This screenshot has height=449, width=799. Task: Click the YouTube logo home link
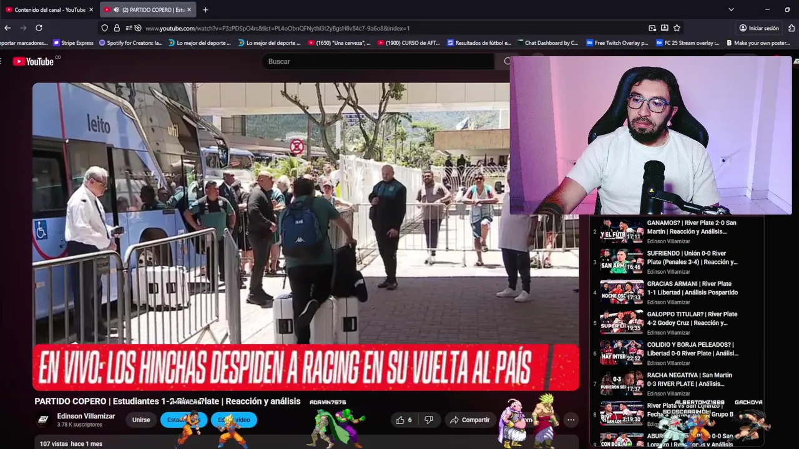34,61
